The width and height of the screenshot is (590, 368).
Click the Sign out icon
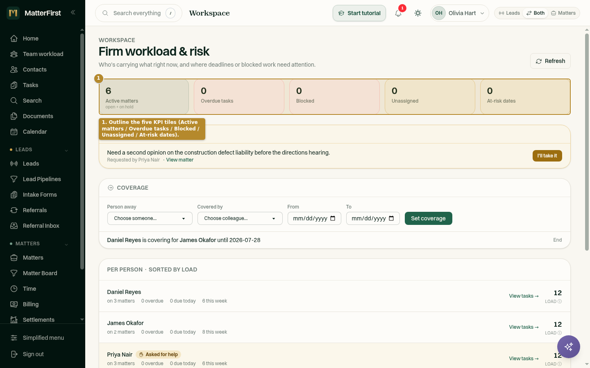coord(14,354)
